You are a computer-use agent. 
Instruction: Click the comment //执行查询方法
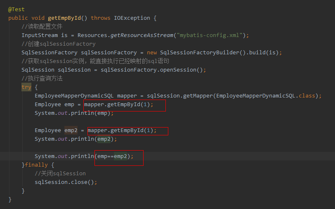[42, 79]
